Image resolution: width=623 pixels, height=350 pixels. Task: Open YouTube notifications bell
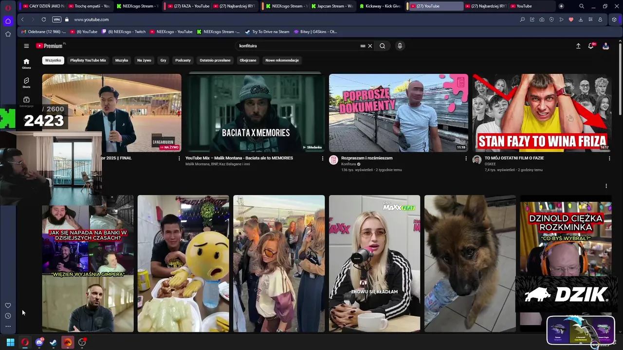pyautogui.click(x=591, y=46)
